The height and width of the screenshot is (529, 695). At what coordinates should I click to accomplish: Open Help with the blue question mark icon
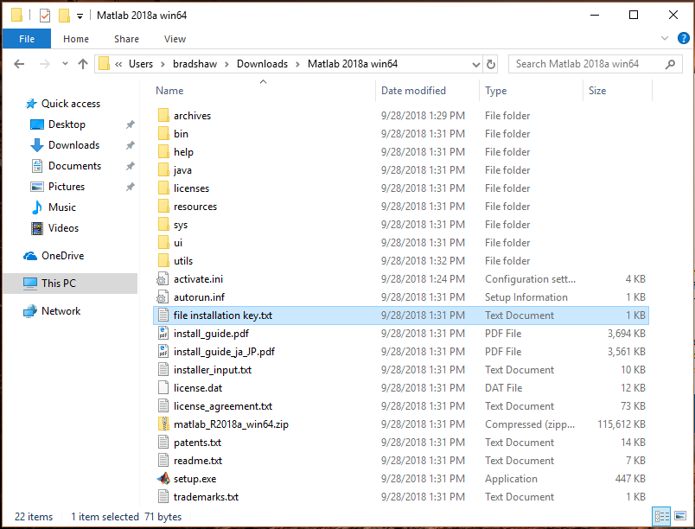683,38
